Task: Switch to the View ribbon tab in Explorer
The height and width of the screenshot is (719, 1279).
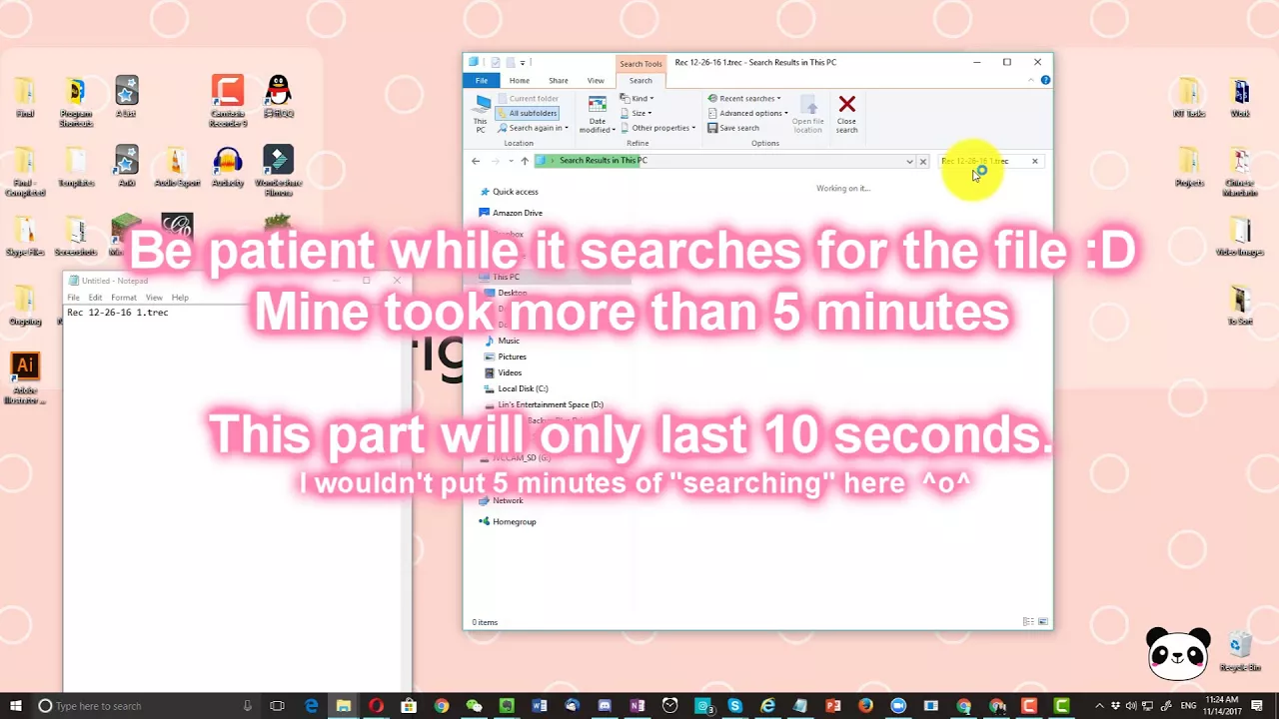Action: pos(596,81)
